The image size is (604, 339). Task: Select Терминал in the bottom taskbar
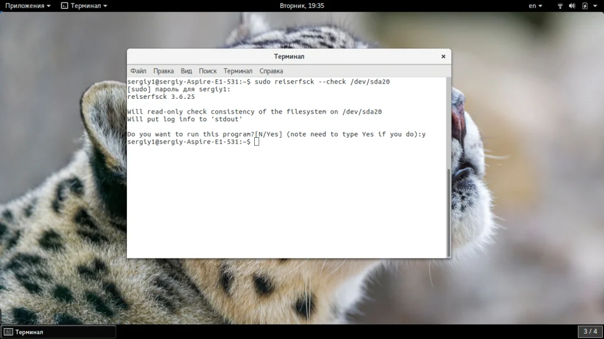58,332
